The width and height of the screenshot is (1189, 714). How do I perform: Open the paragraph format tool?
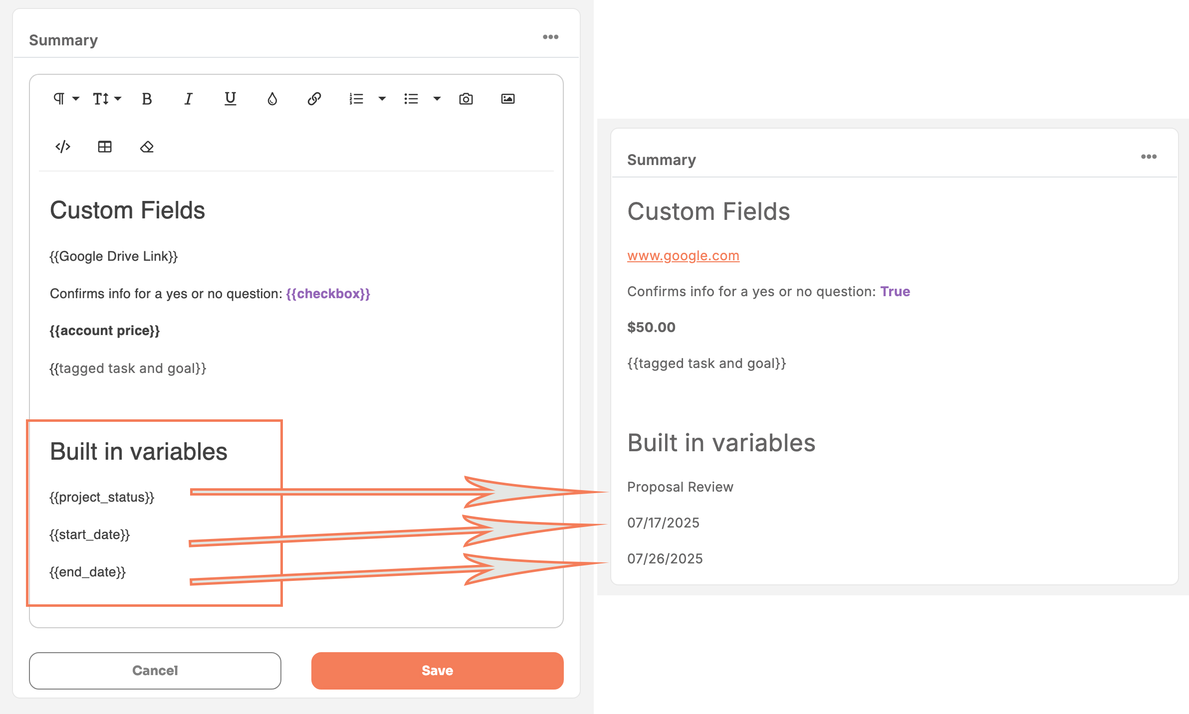[59, 99]
